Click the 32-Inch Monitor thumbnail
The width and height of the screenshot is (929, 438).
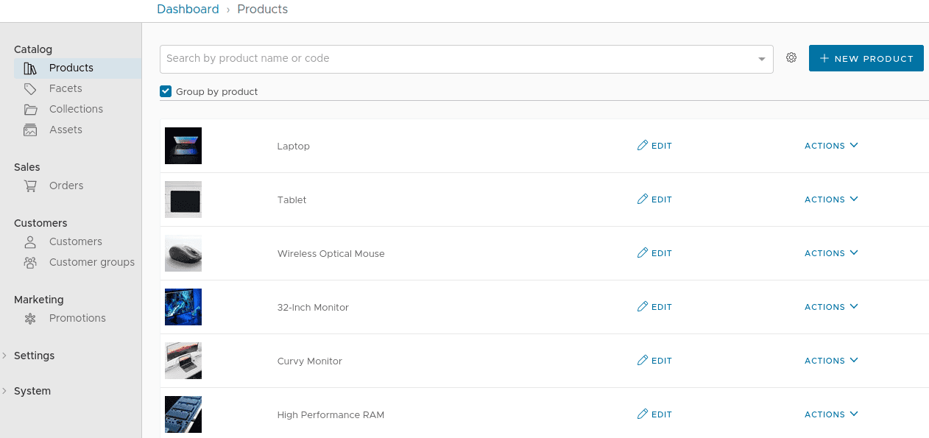tap(183, 307)
